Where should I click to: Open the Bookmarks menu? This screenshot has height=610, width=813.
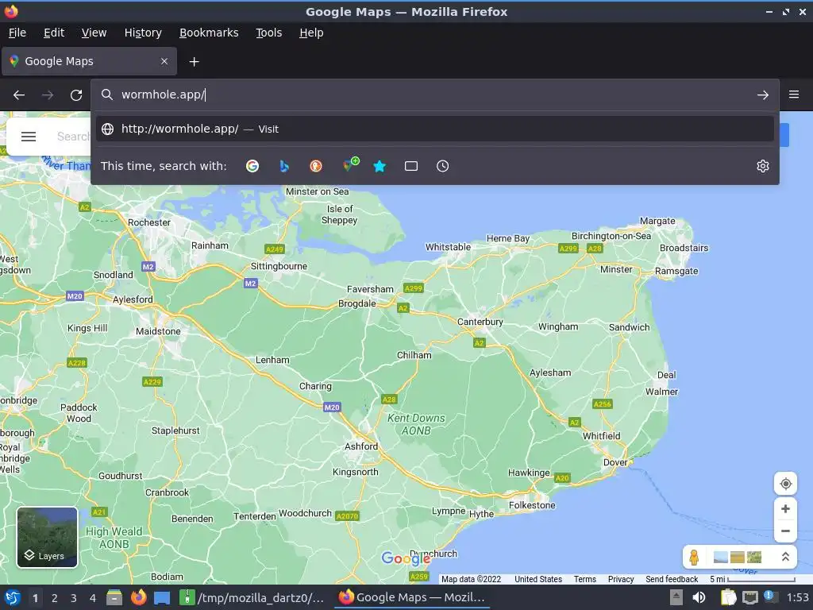click(x=209, y=33)
